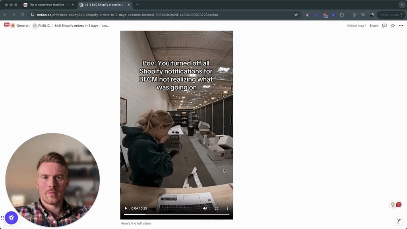Expand the tab search dropdown arrow

[x=402, y=5]
